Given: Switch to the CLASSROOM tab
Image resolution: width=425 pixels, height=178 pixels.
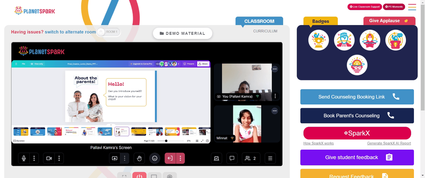Looking at the screenshot, I should pos(259,21).
